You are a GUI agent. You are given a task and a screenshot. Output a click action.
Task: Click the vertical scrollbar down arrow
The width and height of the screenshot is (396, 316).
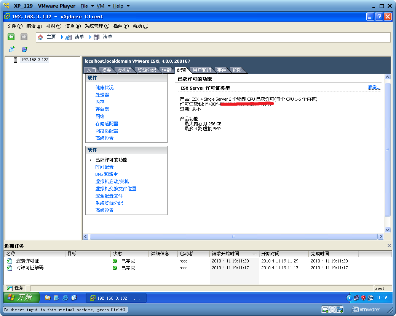[x=387, y=230]
